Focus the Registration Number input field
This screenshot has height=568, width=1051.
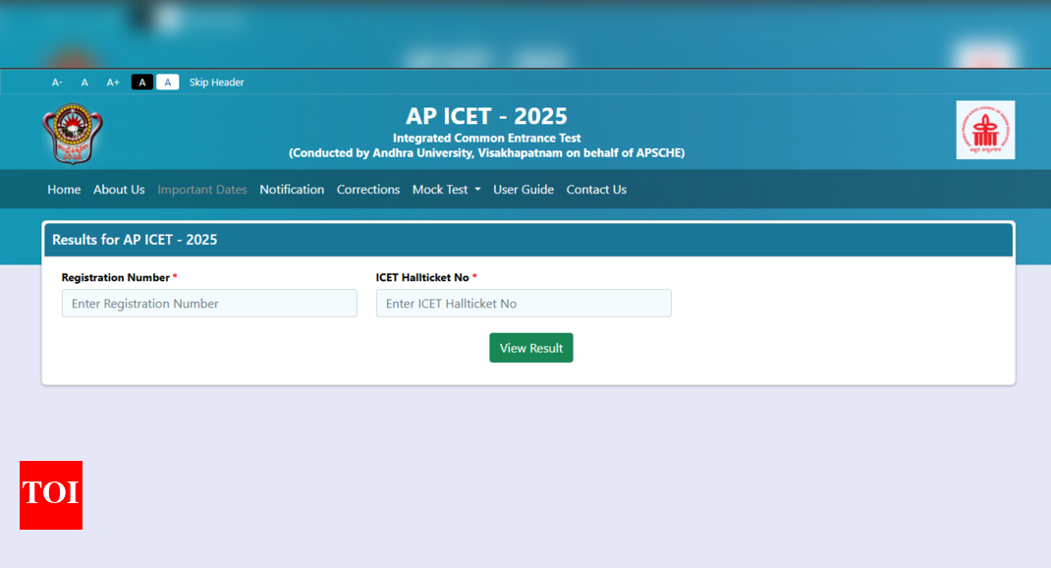pyautogui.click(x=209, y=303)
